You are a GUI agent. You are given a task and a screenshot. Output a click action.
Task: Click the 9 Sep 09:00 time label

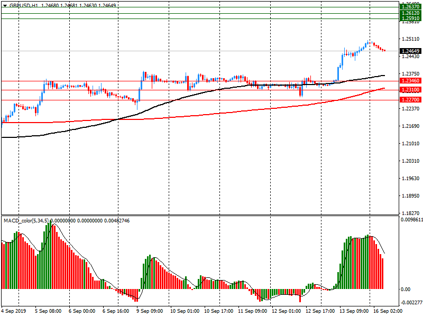pyautogui.click(x=150, y=311)
